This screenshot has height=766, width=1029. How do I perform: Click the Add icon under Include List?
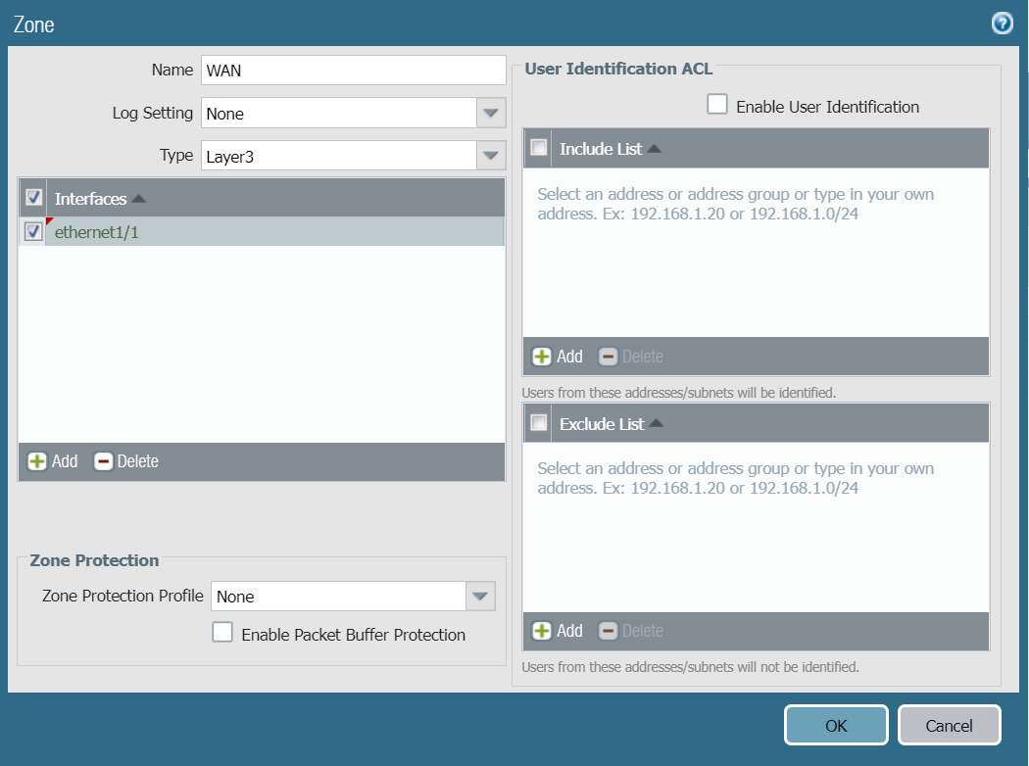click(x=542, y=357)
